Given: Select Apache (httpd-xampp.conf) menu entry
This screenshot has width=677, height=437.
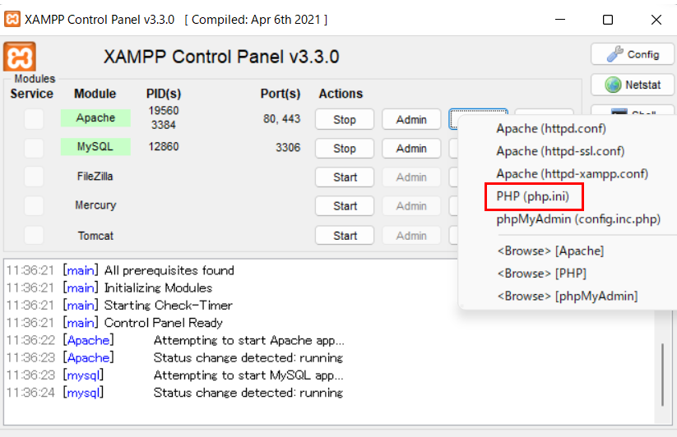Looking at the screenshot, I should (x=572, y=173).
